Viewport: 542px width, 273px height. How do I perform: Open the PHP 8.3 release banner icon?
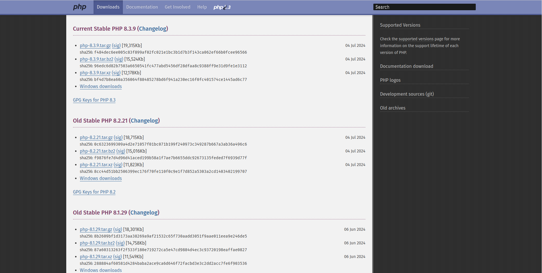222,7
